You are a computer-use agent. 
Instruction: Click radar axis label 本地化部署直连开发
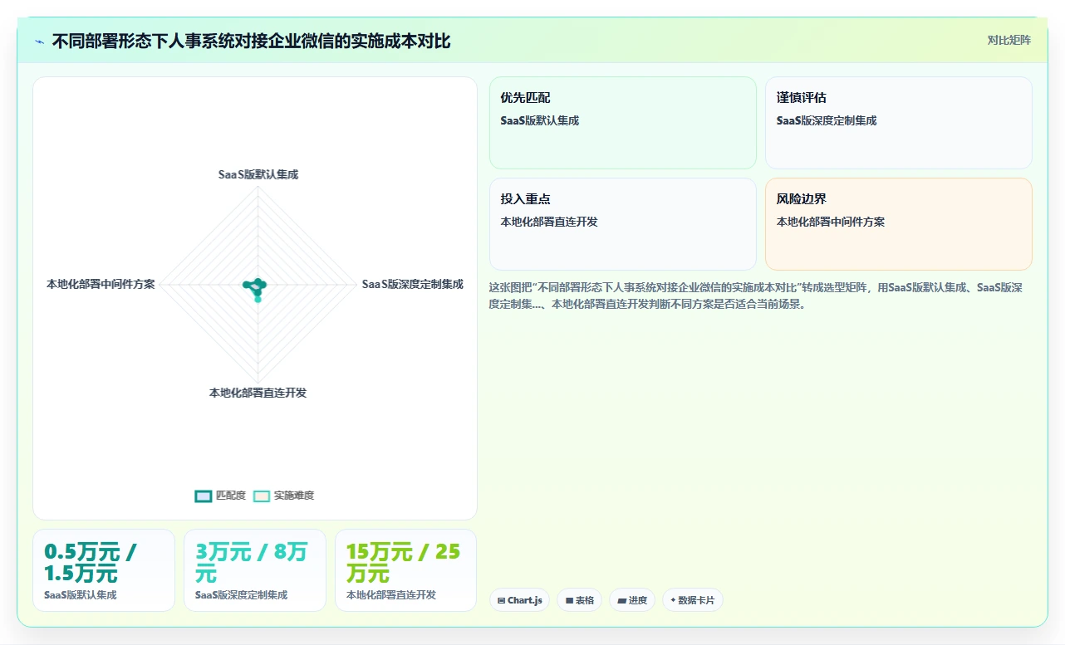click(x=258, y=393)
